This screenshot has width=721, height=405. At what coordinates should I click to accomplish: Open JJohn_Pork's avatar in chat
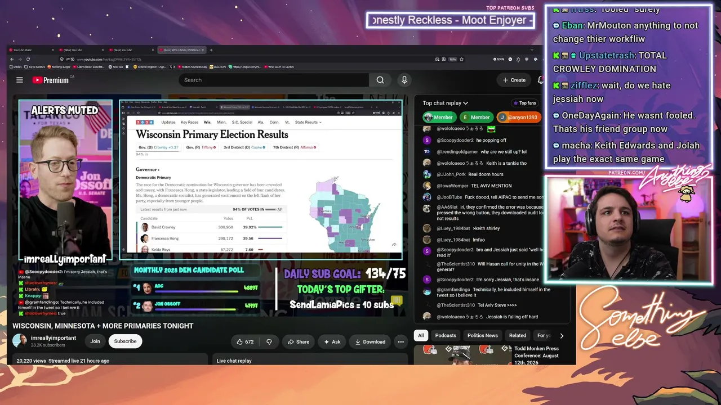(427, 174)
